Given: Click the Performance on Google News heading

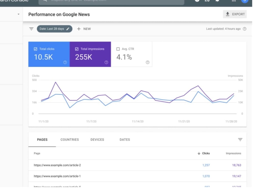Looking at the screenshot, I should (59, 15).
